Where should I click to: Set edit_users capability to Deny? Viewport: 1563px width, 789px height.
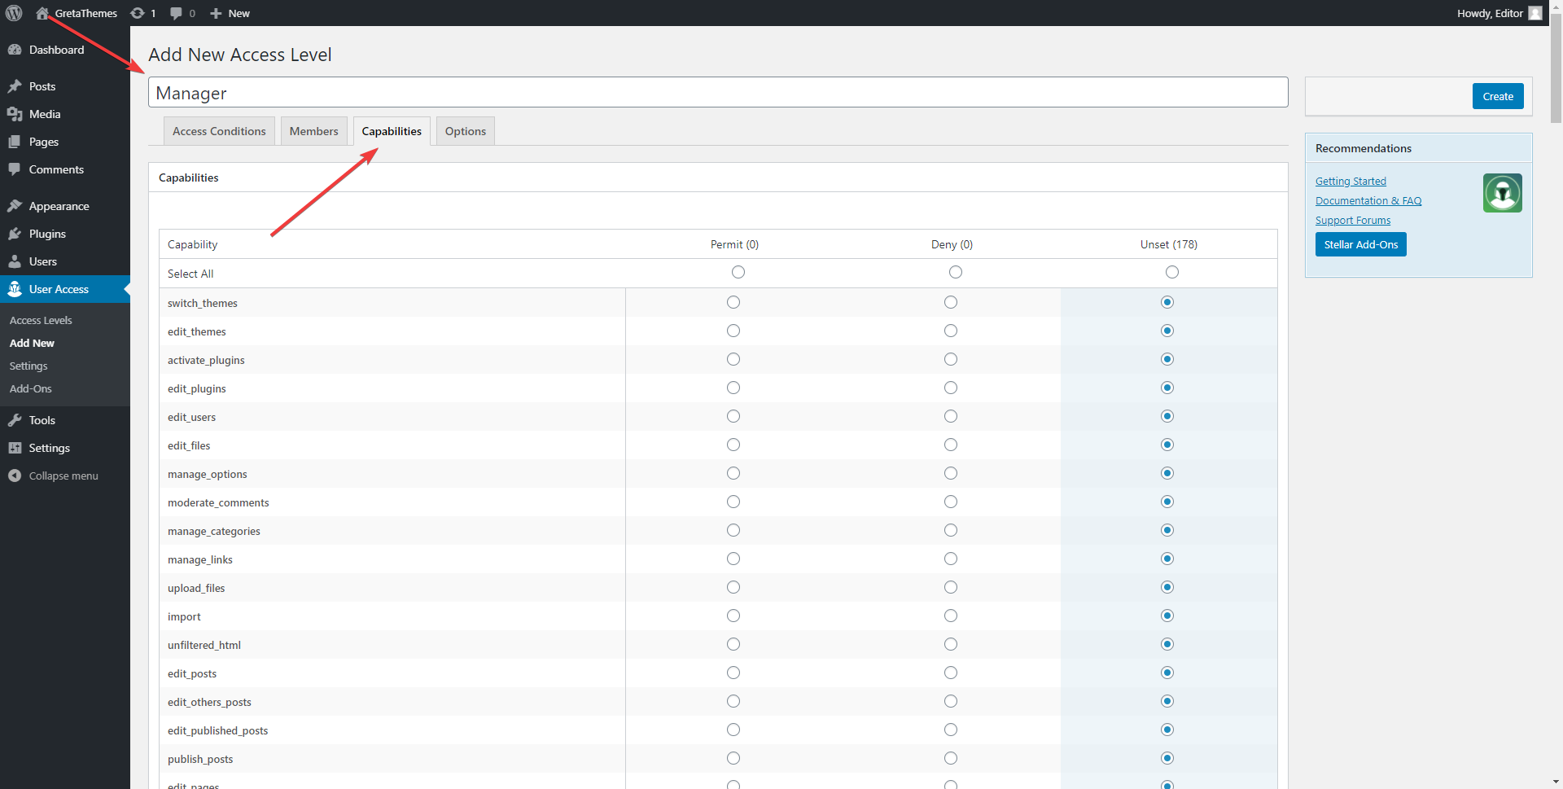click(x=950, y=416)
